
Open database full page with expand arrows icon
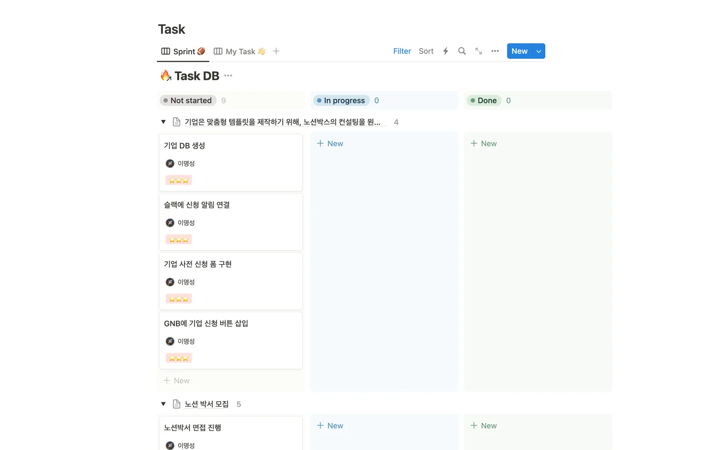click(478, 51)
